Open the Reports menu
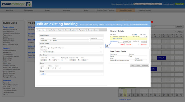185x102 pixels. click(x=47, y=10)
